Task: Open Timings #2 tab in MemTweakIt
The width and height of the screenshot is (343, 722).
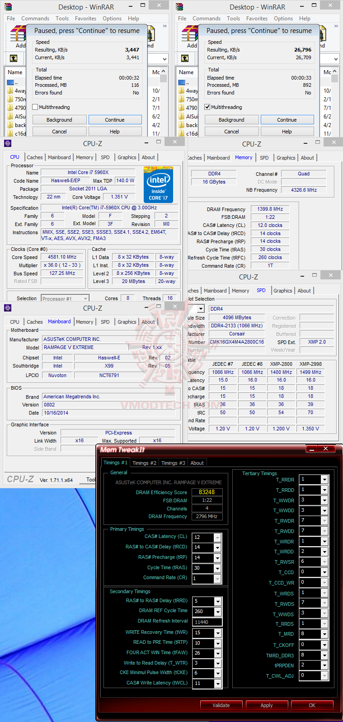Action: pyautogui.click(x=144, y=463)
